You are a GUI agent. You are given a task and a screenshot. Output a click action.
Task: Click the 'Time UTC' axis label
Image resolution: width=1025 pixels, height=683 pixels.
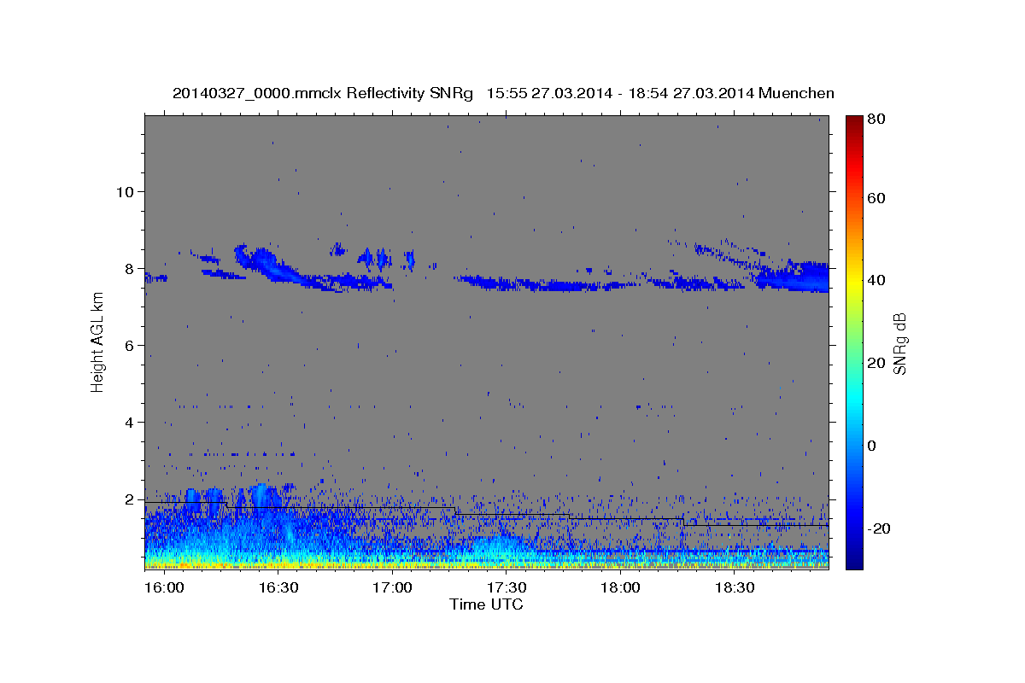[486, 604]
